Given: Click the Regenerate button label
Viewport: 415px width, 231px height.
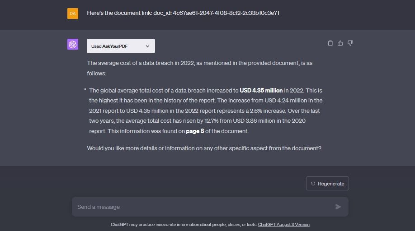Looking at the screenshot, I should click(331, 184).
